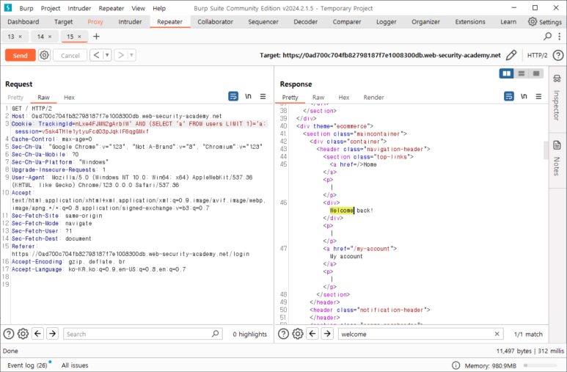The height and width of the screenshot is (372, 567).
Task: Close Repeater tab 14
Action: [x=50, y=37]
